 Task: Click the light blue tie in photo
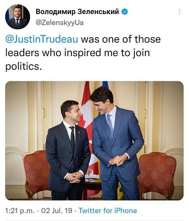tap(110, 126)
